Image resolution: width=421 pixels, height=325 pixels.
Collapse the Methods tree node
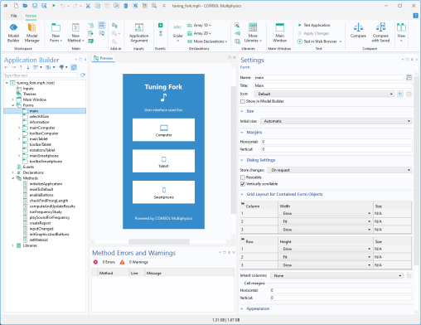point(12,178)
